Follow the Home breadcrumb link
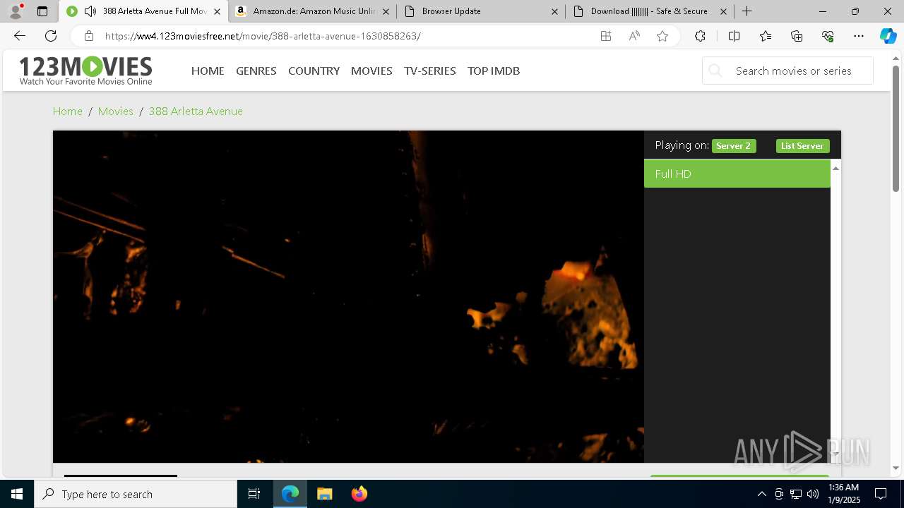This screenshot has width=904, height=508. click(x=68, y=111)
